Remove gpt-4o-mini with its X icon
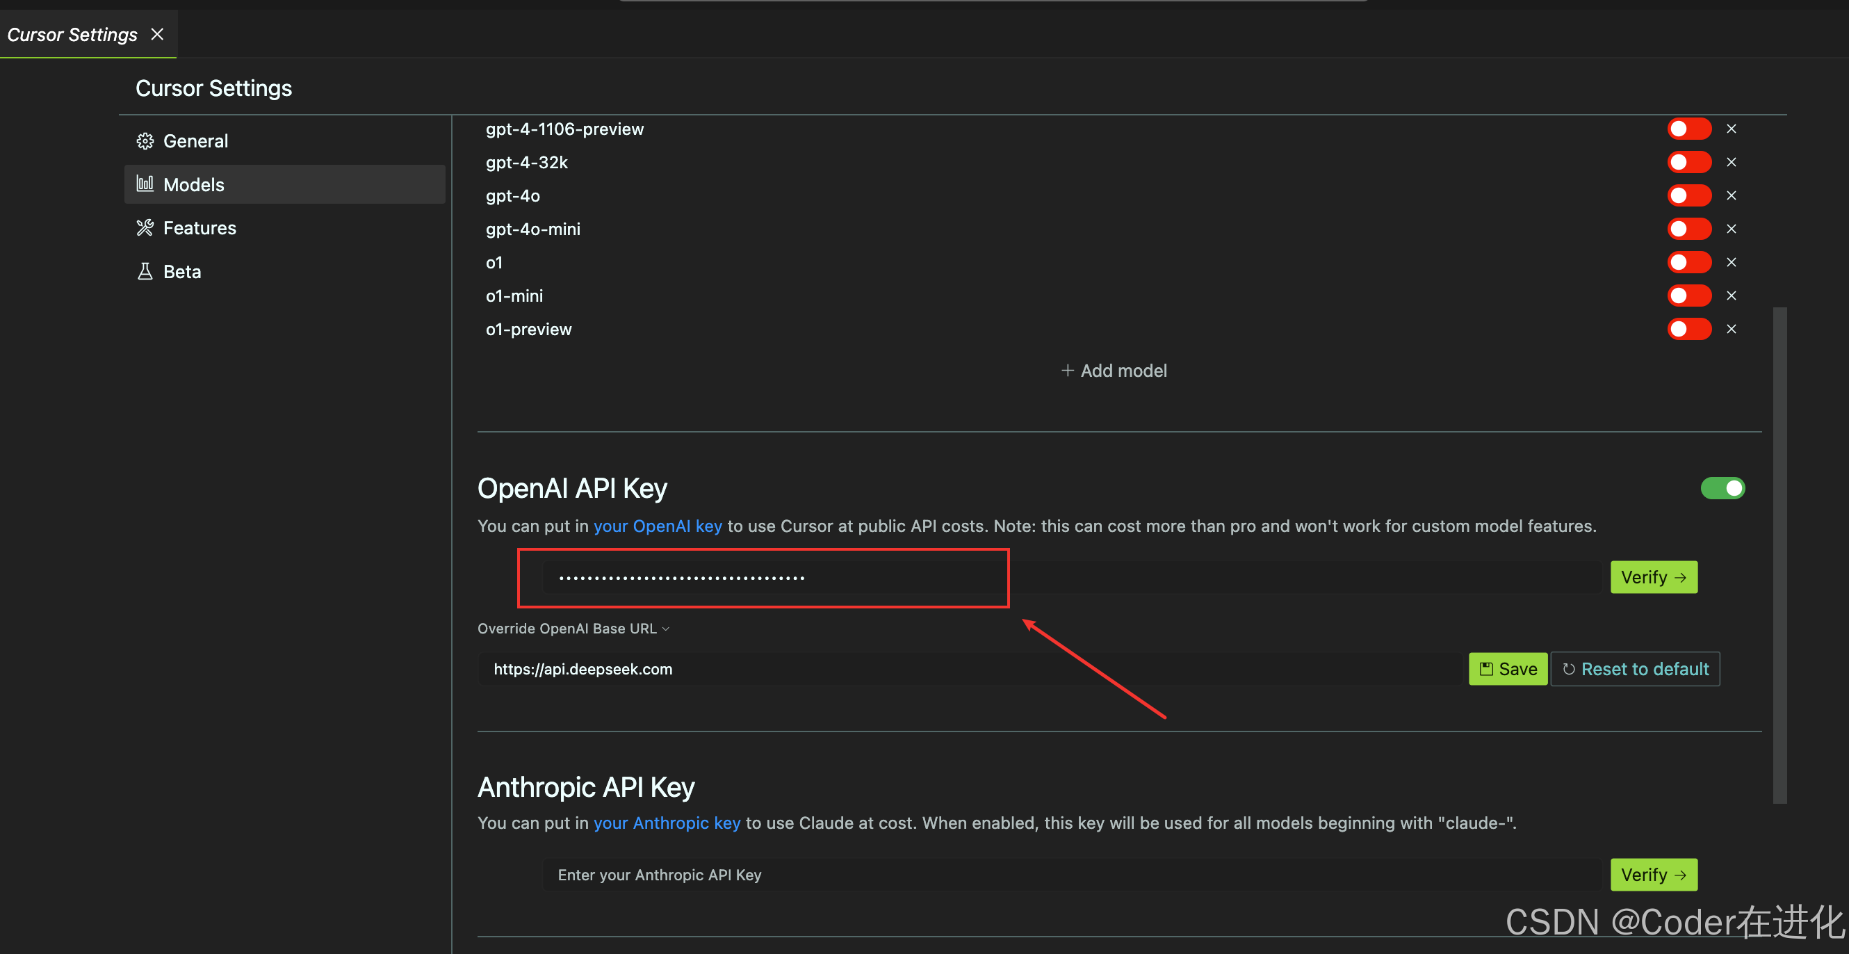 [x=1731, y=229]
